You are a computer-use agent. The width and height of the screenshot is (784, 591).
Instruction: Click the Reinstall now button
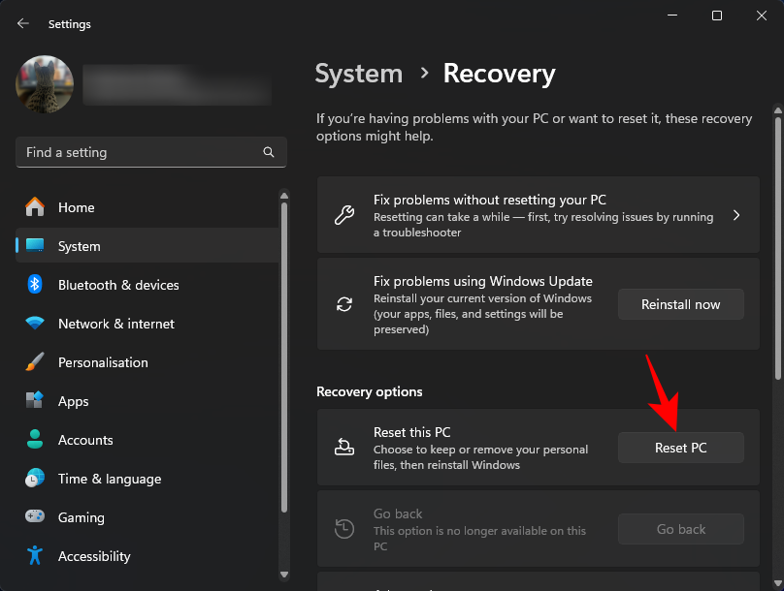point(680,304)
